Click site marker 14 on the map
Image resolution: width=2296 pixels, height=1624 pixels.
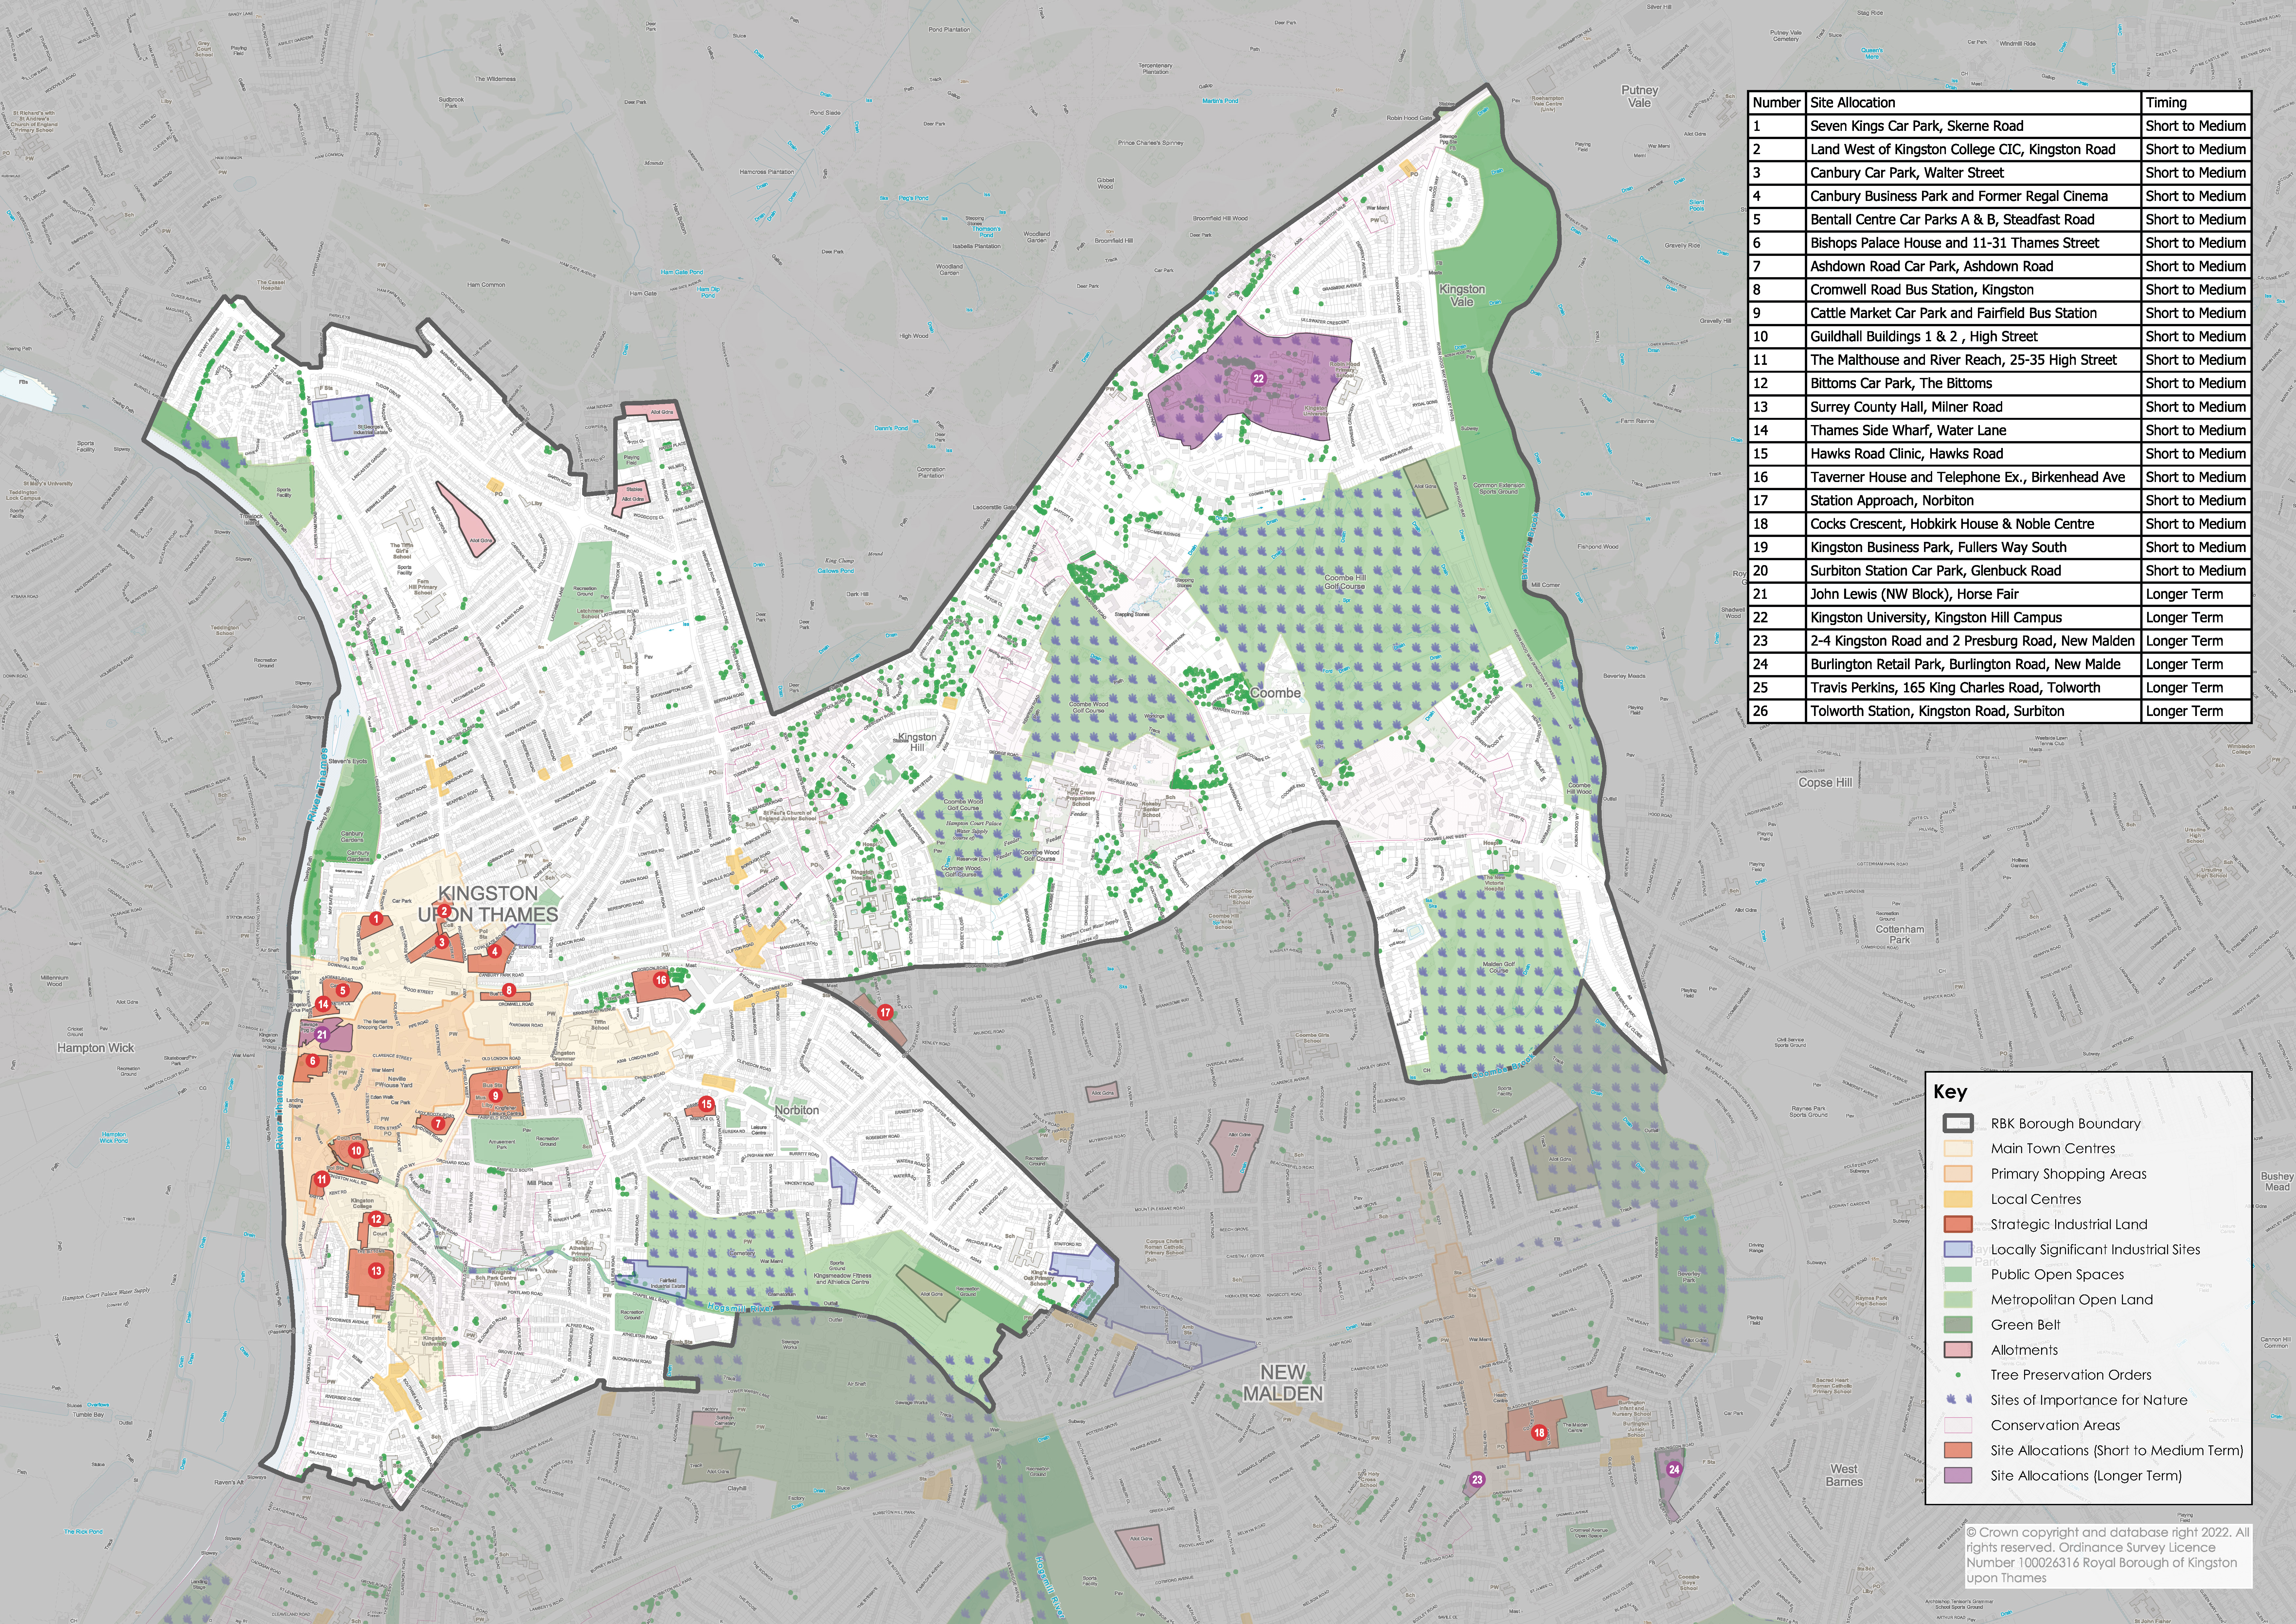coord(323,1004)
